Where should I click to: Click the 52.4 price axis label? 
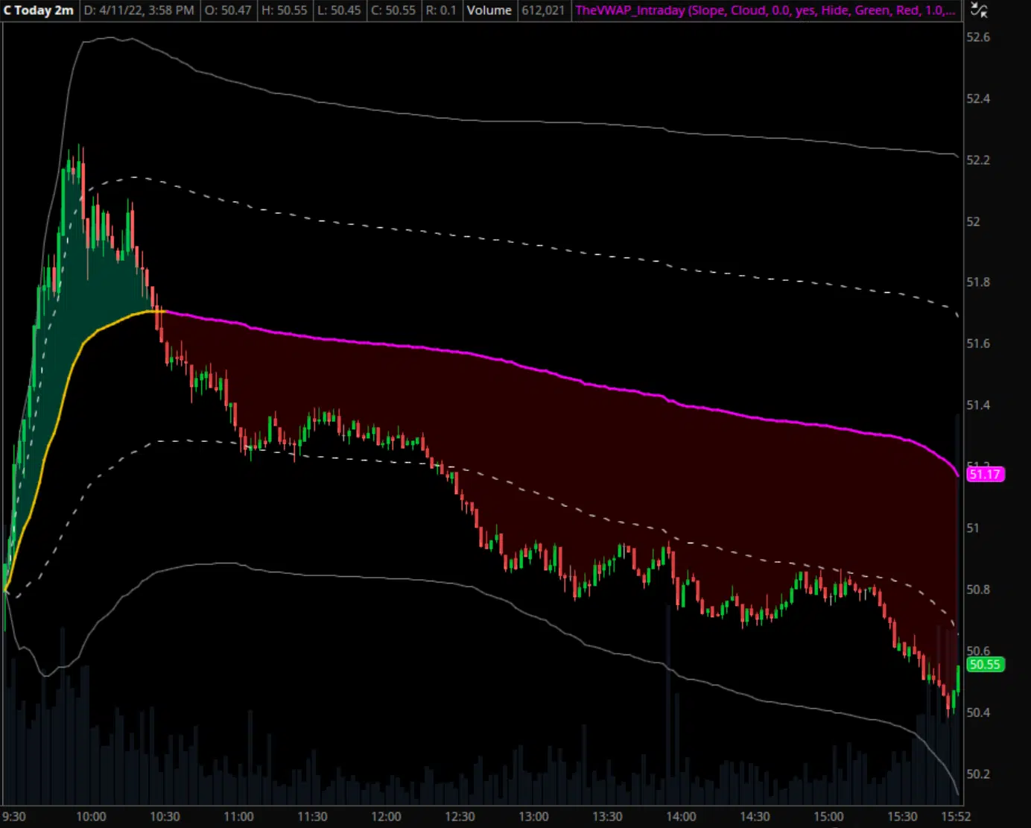tap(978, 99)
